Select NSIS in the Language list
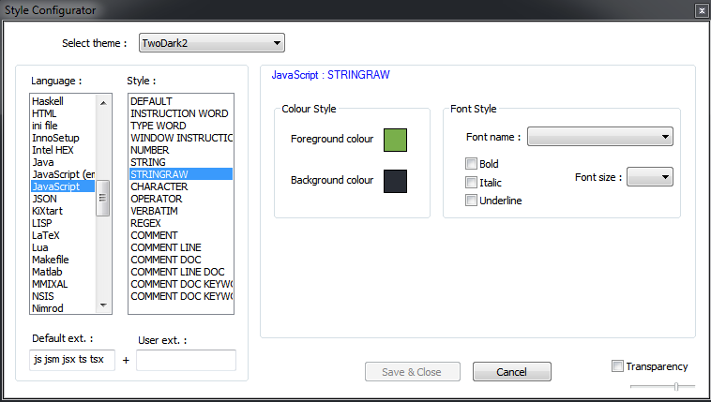This screenshot has width=711, height=402. click(x=63, y=296)
